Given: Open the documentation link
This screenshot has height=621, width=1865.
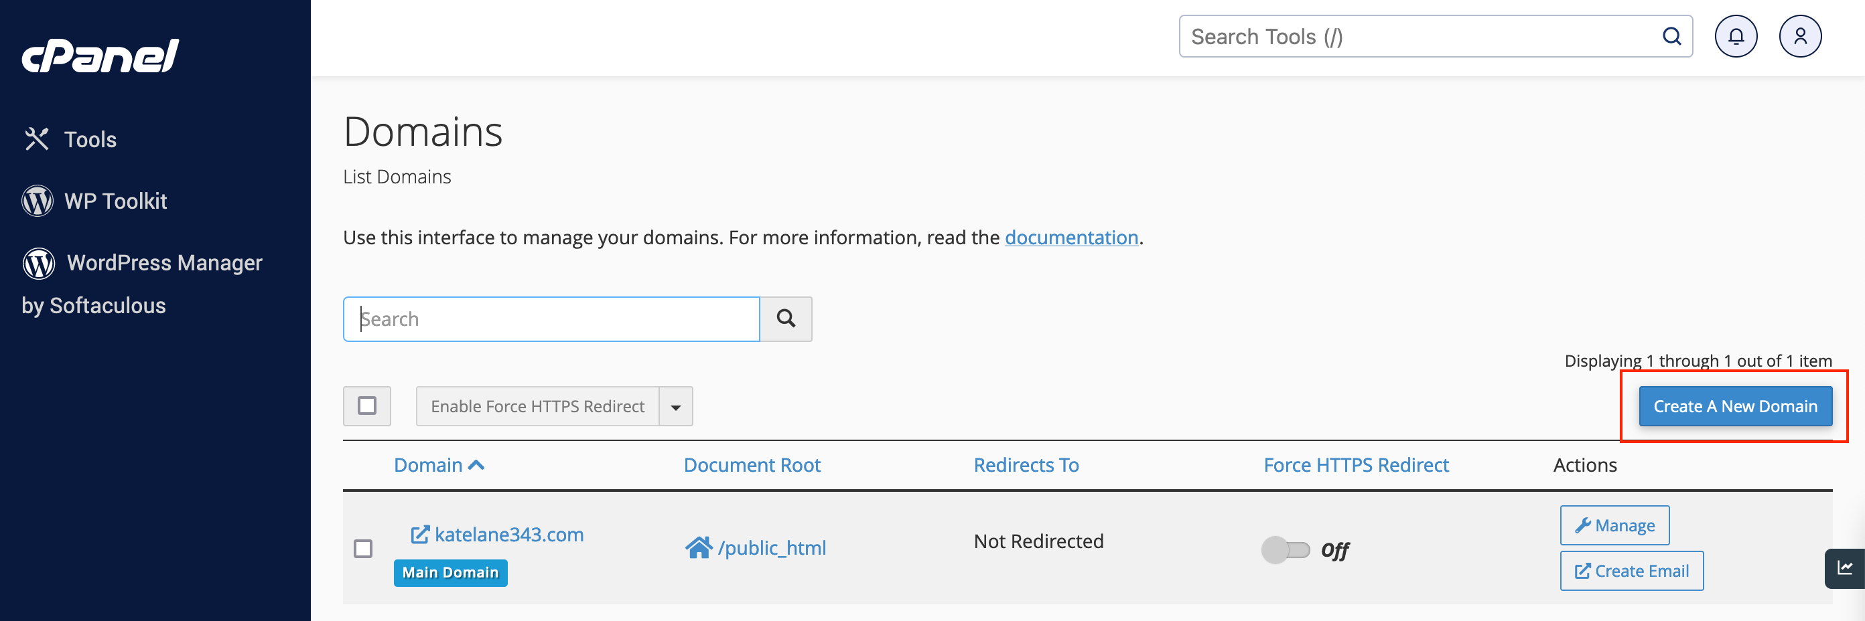Looking at the screenshot, I should pos(1070,237).
